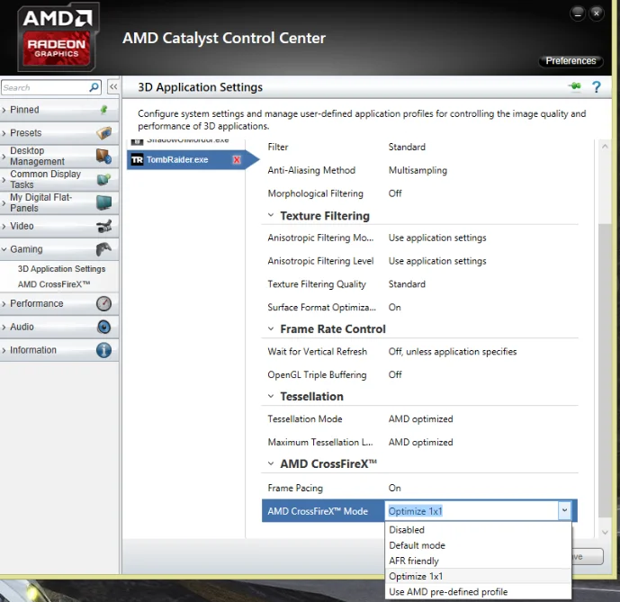Click the search magnifier icon

pyautogui.click(x=94, y=87)
